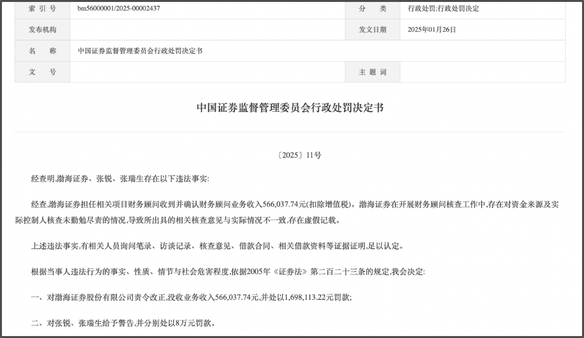This screenshot has width=584, height=338.
Task: Click the line starting with 二、对张锐
Action: click(122, 323)
